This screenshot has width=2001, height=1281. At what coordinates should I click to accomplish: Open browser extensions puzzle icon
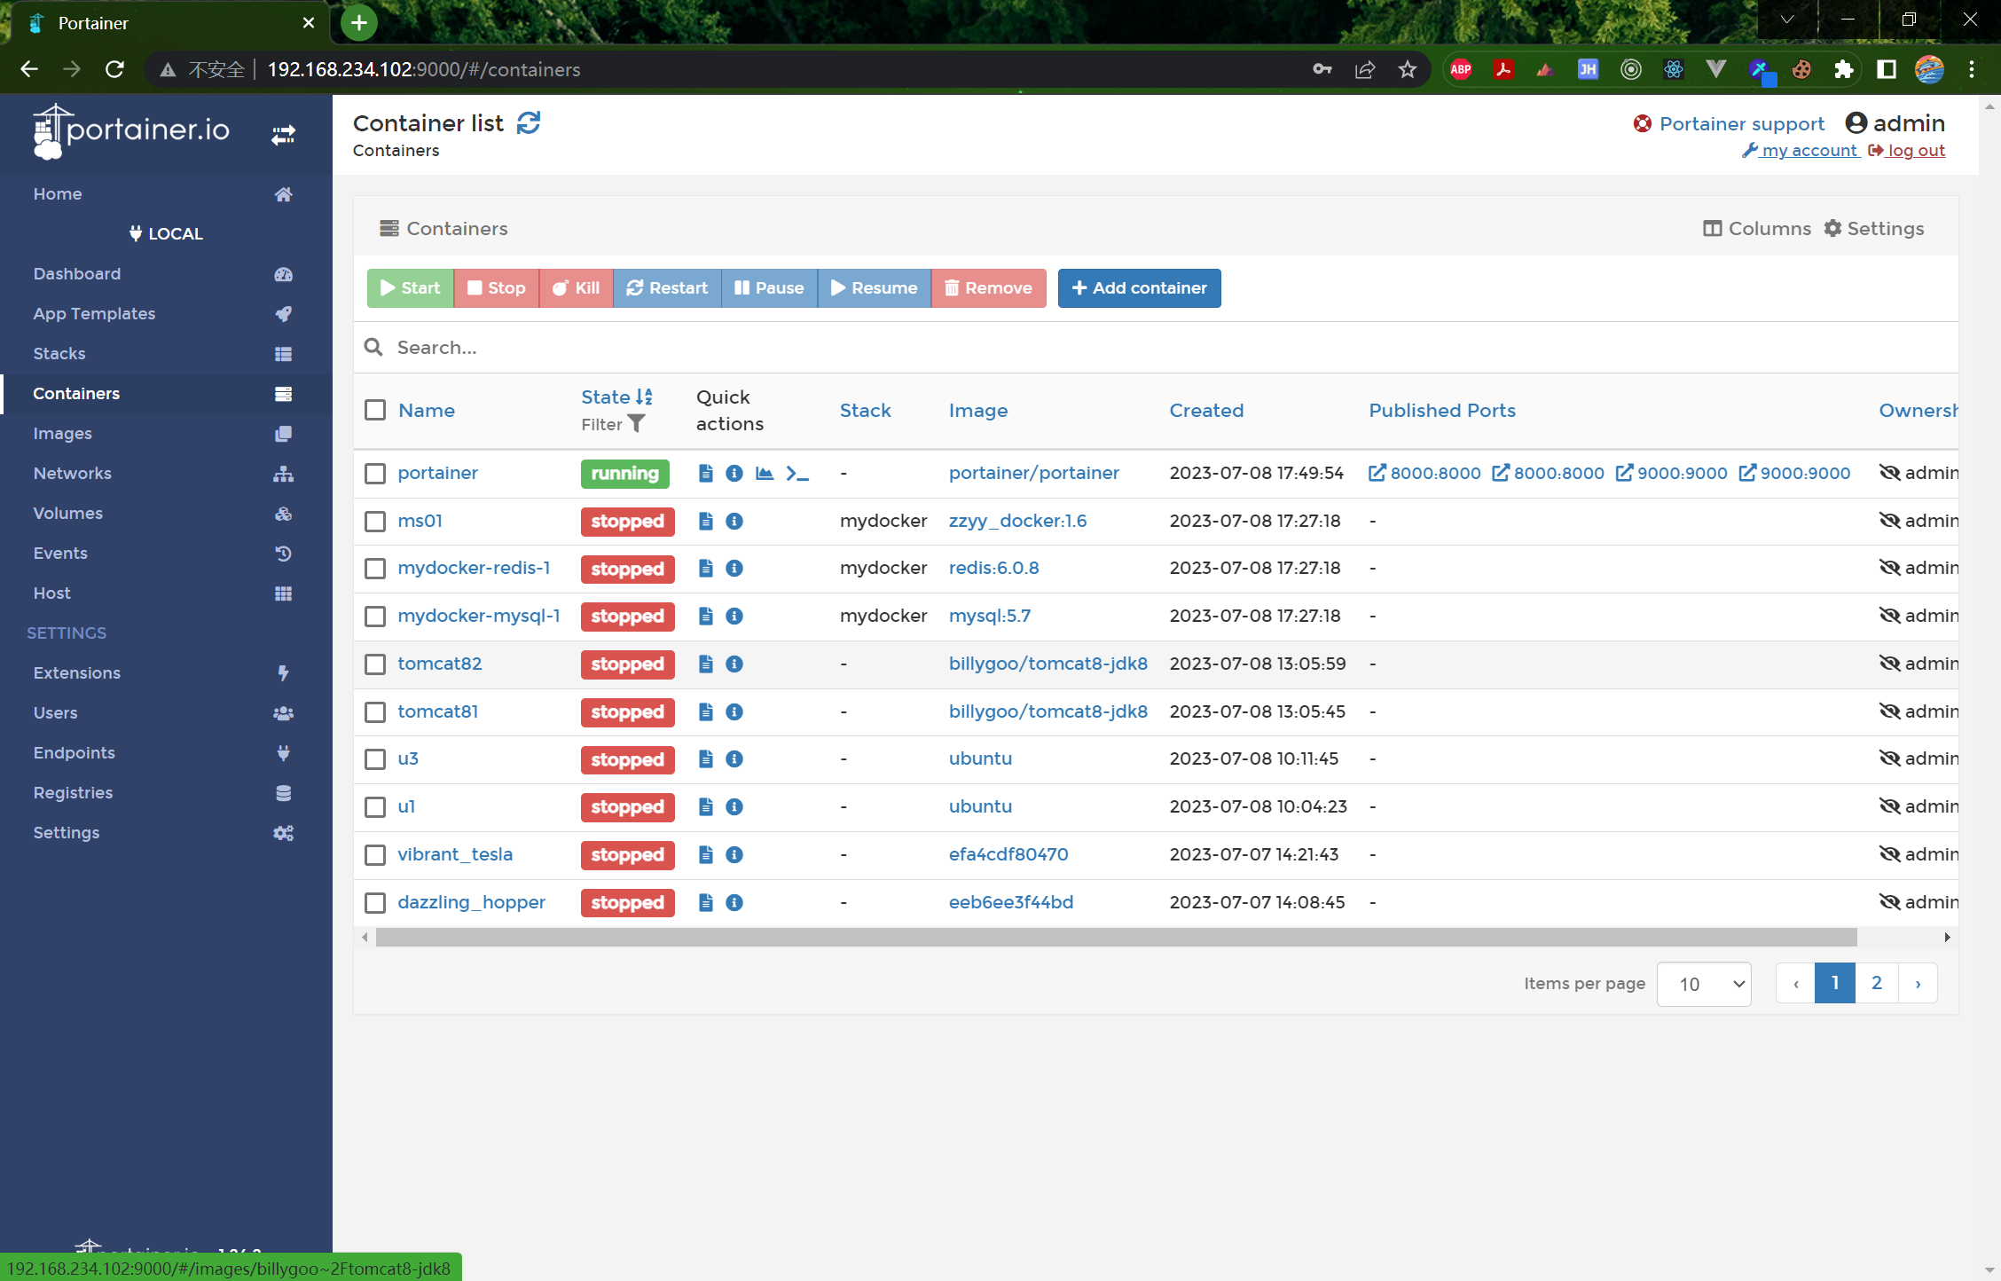(1844, 69)
